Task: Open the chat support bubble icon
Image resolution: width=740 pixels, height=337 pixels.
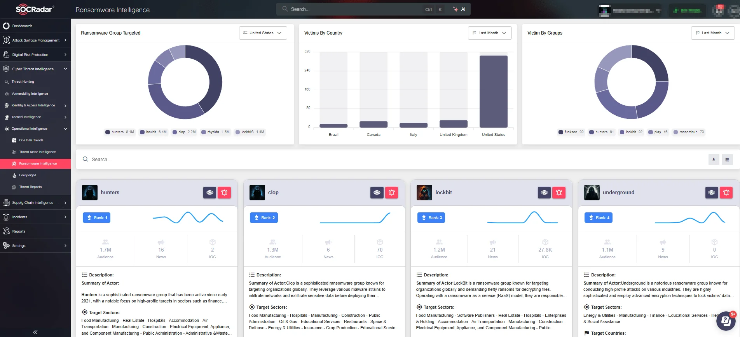Action: [x=726, y=321]
